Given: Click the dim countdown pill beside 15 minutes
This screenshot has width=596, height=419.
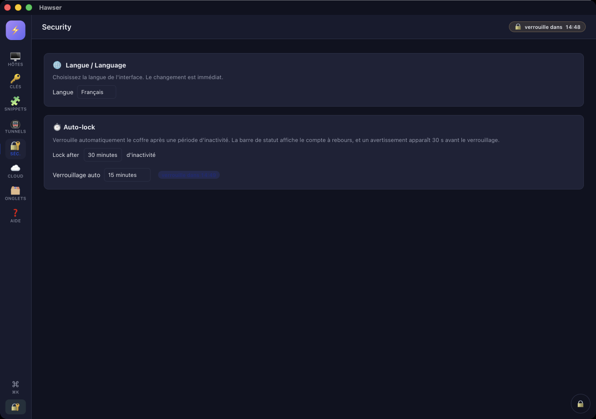Looking at the screenshot, I should 189,175.
